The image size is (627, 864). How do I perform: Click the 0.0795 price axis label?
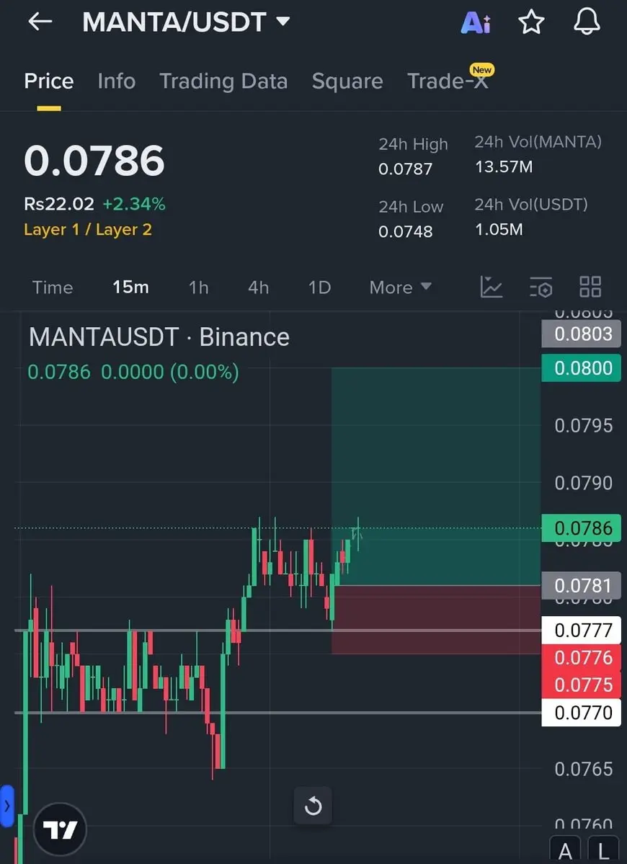pos(583,425)
